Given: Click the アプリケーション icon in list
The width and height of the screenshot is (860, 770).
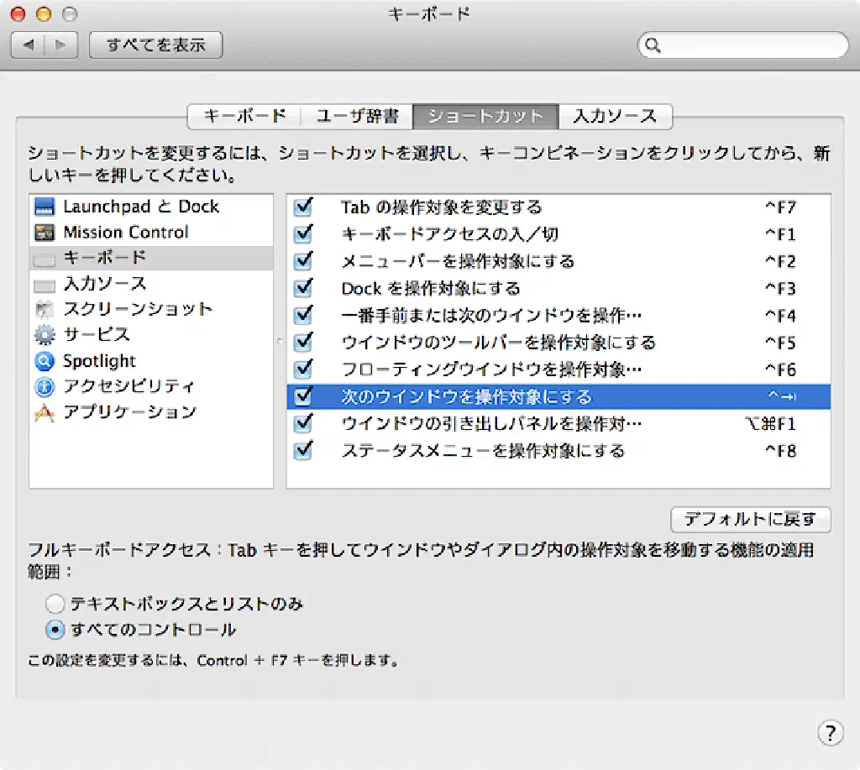Looking at the screenshot, I should point(45,413).
